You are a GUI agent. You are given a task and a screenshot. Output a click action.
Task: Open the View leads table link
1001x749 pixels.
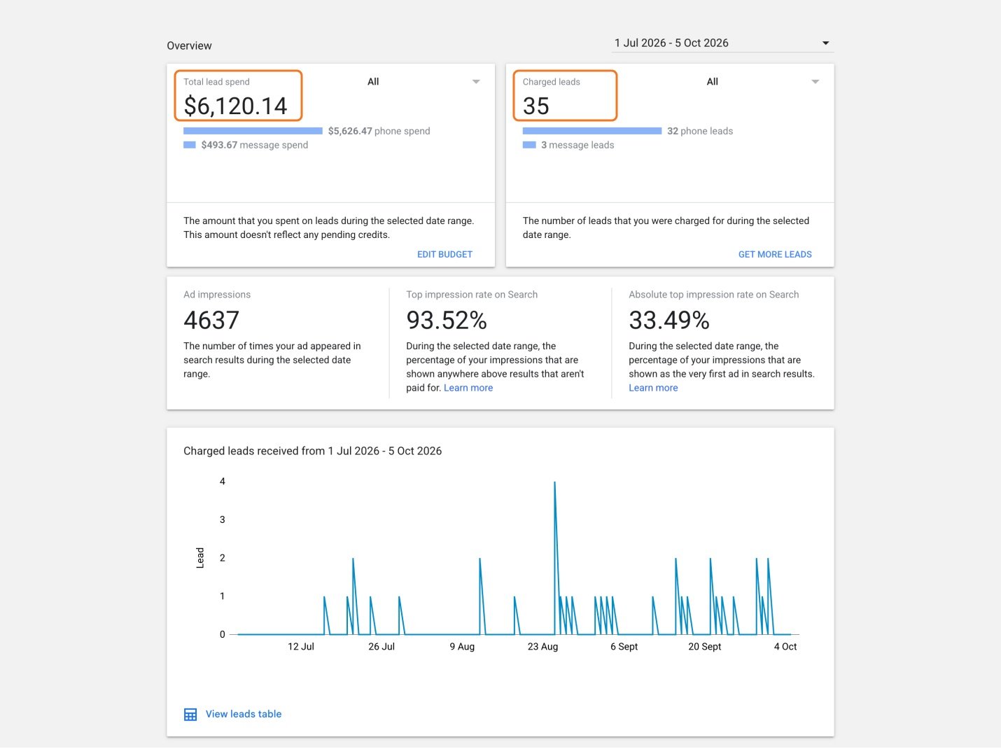(244, 714)
